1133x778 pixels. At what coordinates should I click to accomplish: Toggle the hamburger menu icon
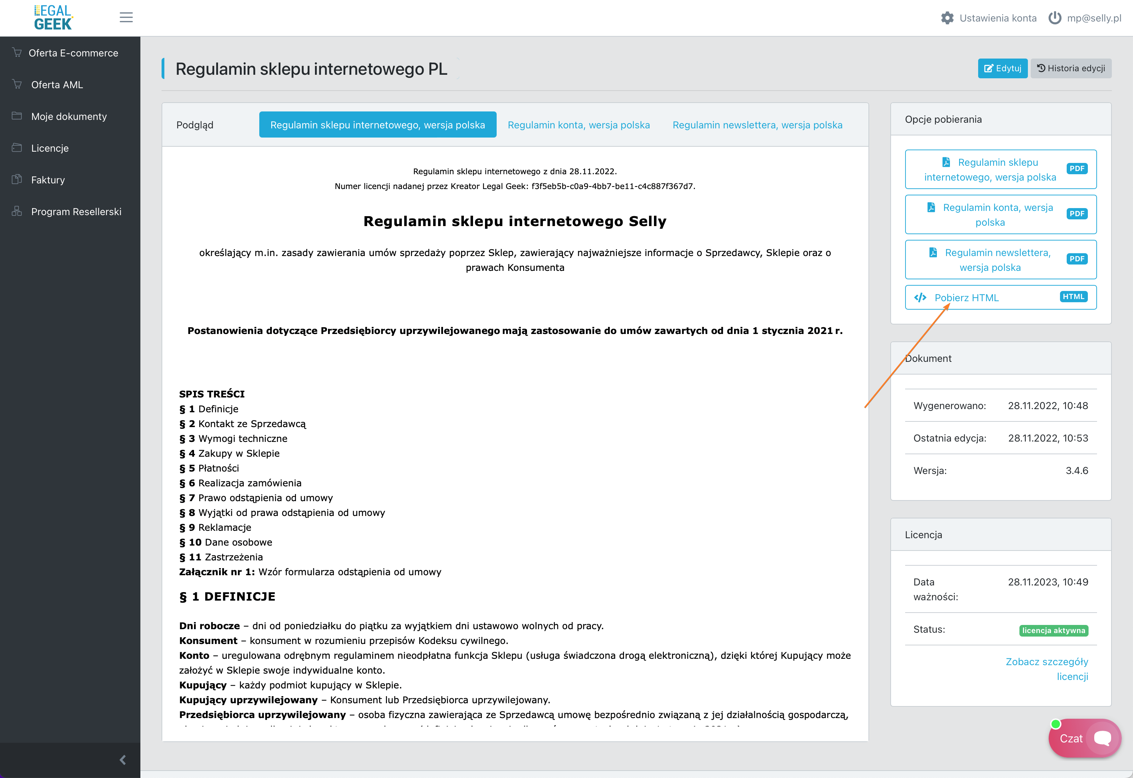point(126,18)
